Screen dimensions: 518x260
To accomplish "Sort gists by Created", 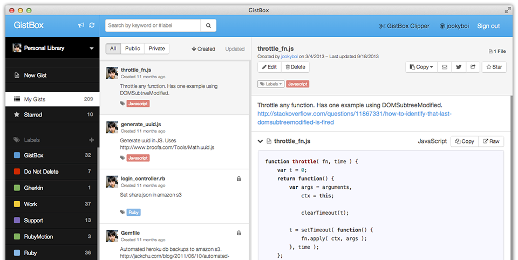I will point(203,49).
